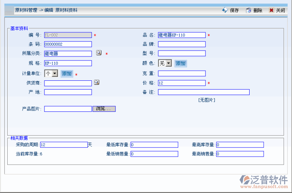This screenshot has height=193, width=292.
Task: Click the empty 供货商 input field
Action: [68, 83]
